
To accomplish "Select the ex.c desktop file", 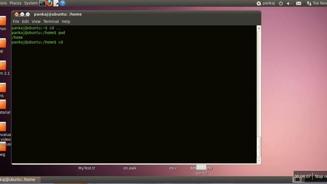I will tap(173, 168).
